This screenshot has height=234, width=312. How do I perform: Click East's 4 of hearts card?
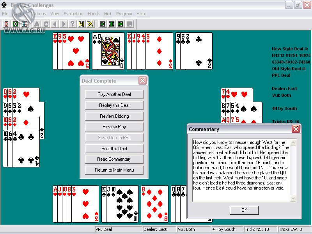click(239, 95)
